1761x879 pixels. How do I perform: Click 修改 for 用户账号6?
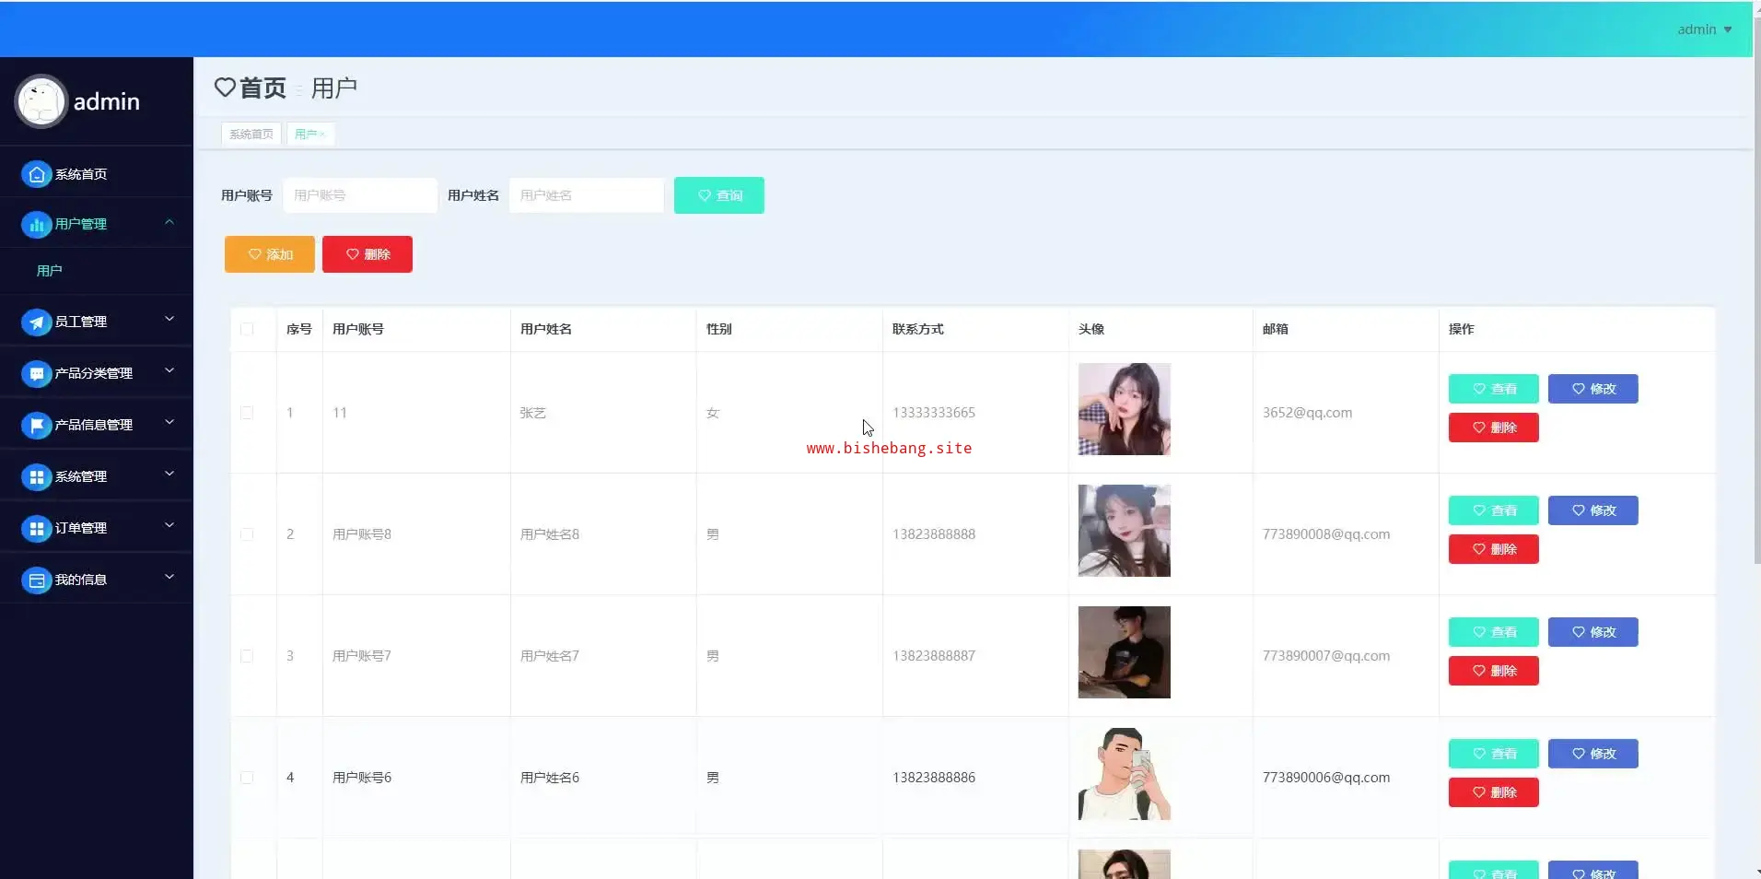(1593, 754)
